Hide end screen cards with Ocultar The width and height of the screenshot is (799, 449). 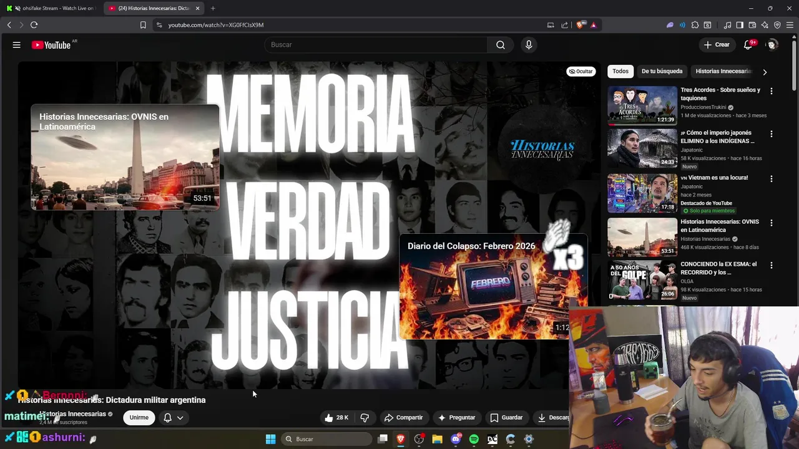pyautogui.click(x=581, y=72)
